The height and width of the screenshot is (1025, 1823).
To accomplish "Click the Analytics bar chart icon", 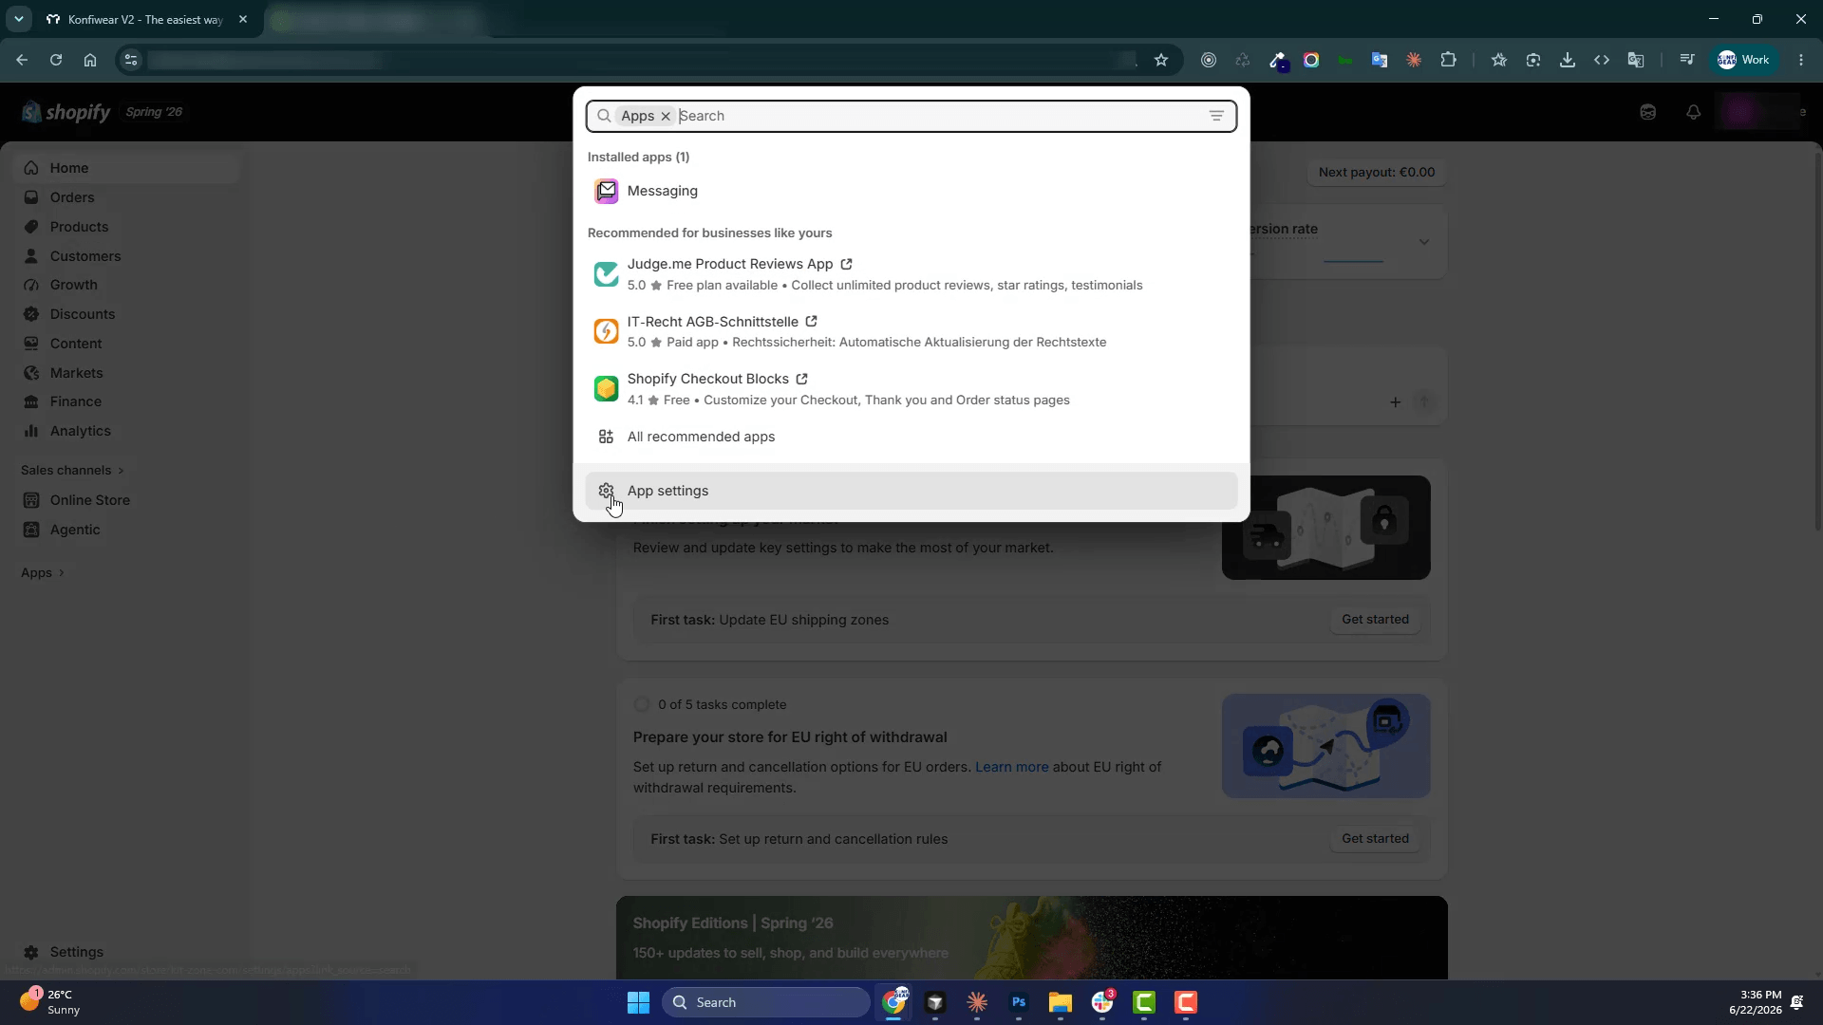I will 31,431.
